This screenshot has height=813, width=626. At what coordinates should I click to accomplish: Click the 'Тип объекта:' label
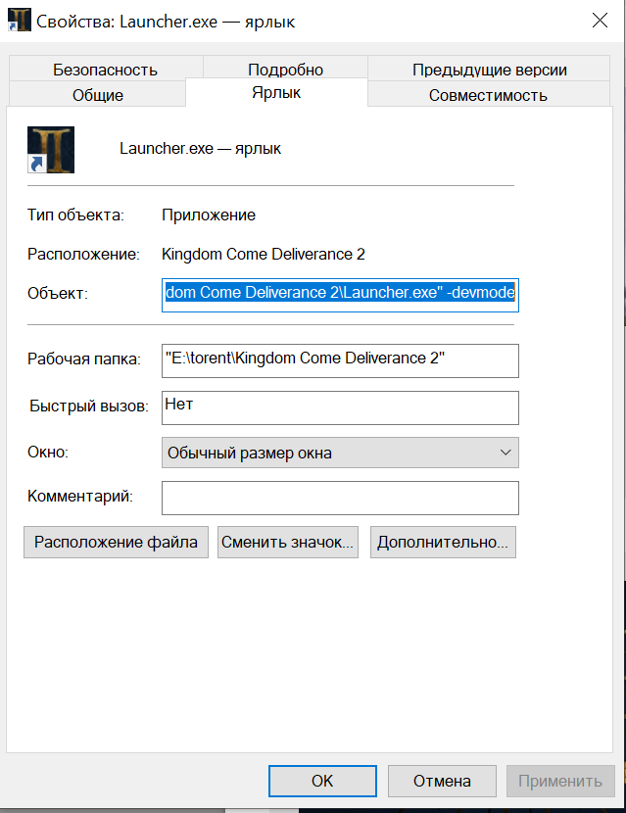coord(75,215)
